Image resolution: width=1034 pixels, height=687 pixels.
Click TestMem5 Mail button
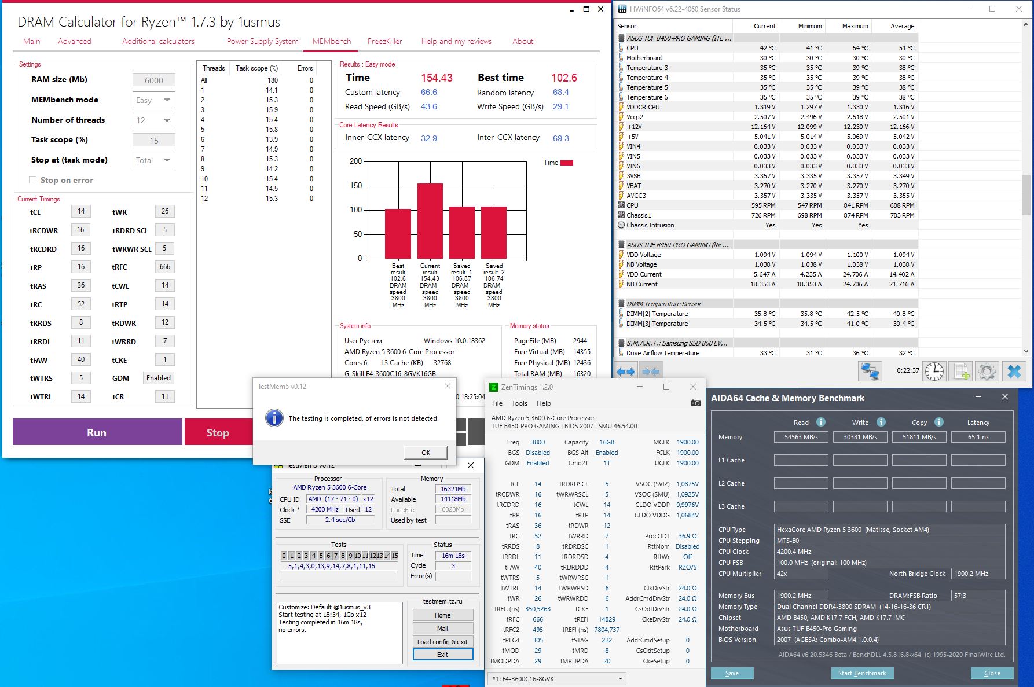point(442,629)
